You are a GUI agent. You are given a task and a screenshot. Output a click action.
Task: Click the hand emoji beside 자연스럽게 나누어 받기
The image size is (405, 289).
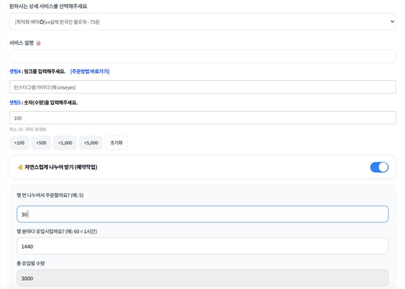pos(20,167)
